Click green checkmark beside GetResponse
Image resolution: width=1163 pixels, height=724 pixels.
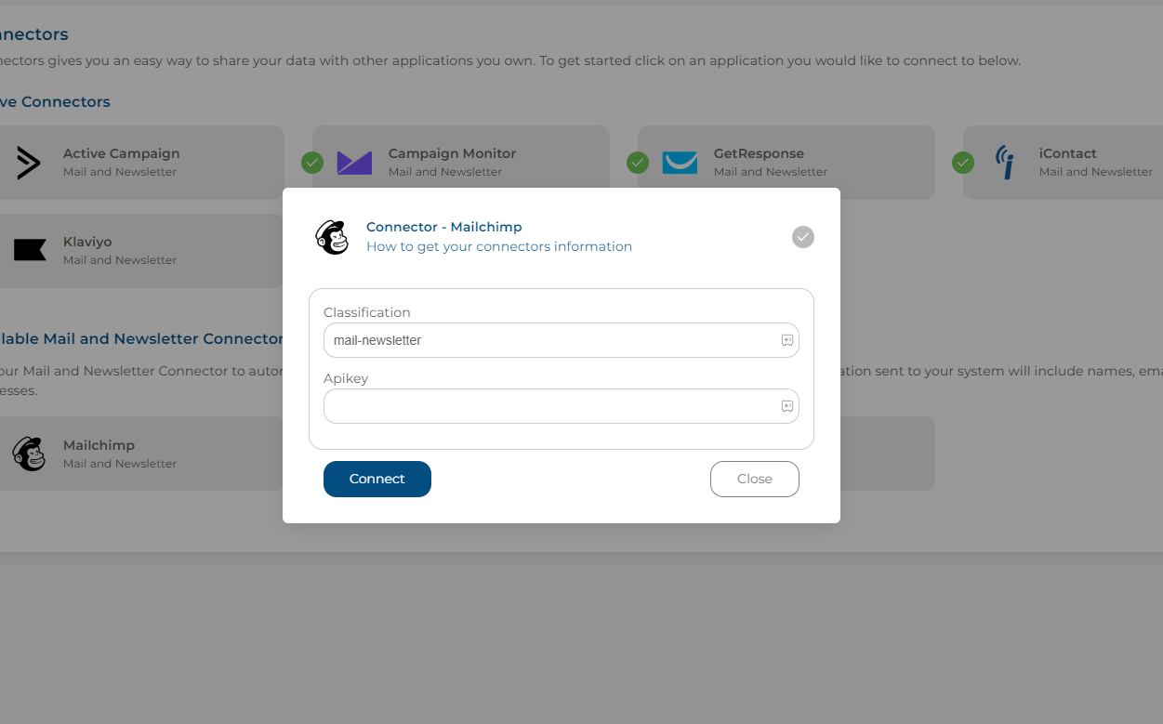[x=638, y=163]
